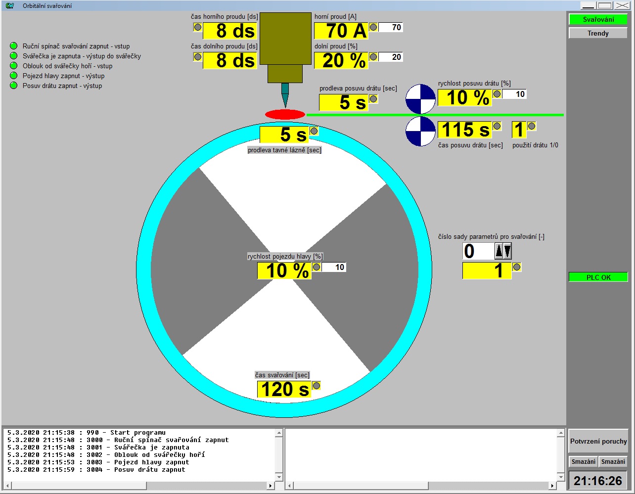Image resolution: width=635 pixels, height=494 pixels.
Task: Click the red weld pool ellipse
Action: 285,115
